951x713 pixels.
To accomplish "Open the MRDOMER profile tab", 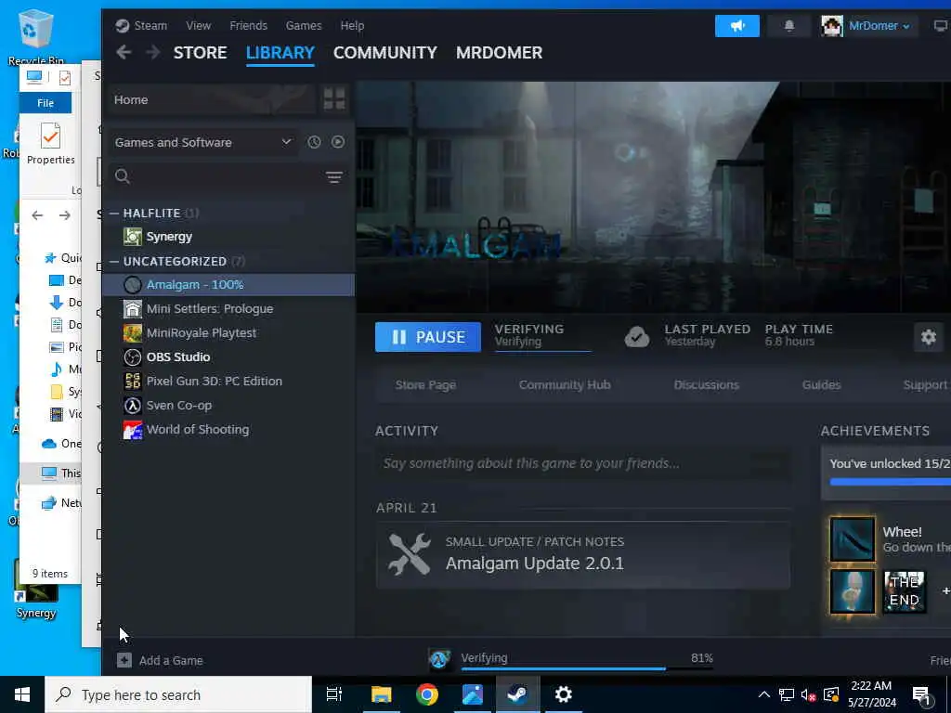I will [499, 53].
